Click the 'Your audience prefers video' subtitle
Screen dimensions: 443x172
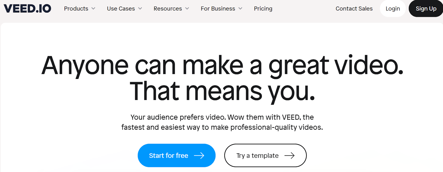click(x=222, y=117)
